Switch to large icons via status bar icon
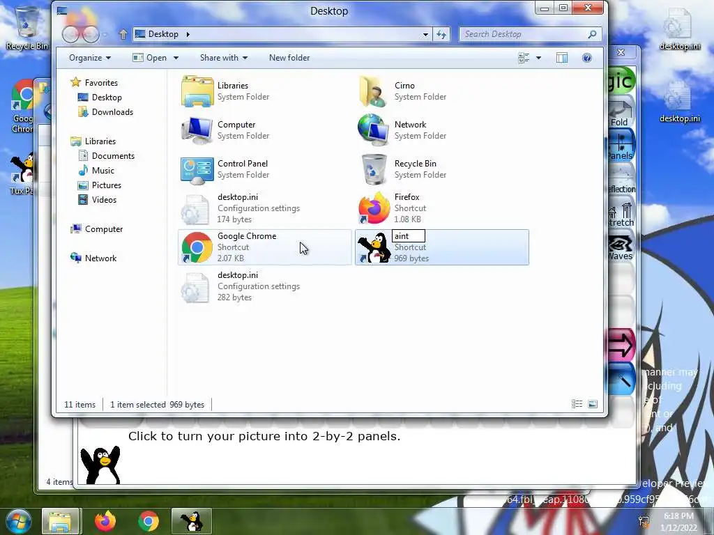 point(593,404)
